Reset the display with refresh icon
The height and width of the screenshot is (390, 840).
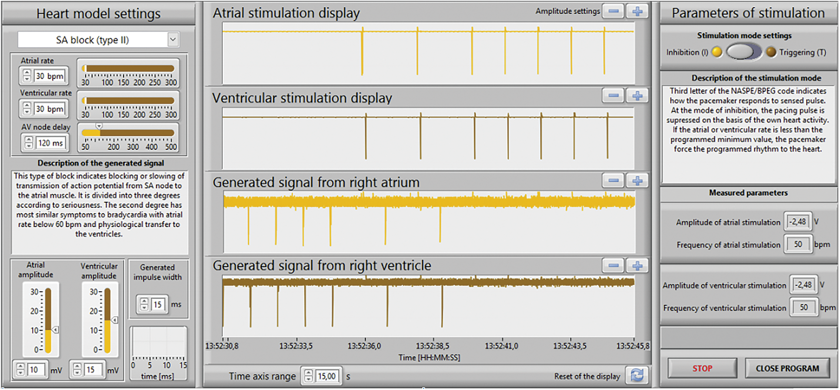[x=637, y=375]
